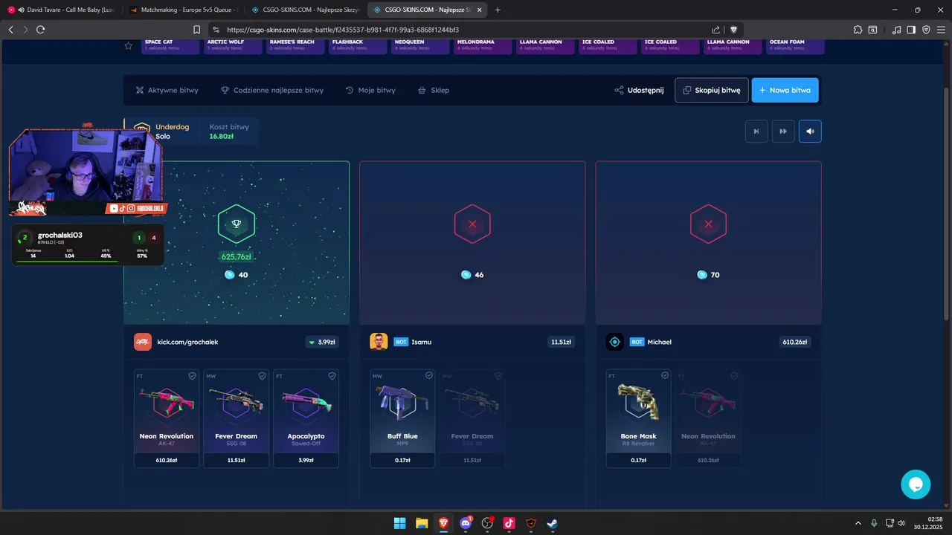This screenshot has width=952, height=535.
Task: Toggle the battle sound button
Action: pyautogui.click(x=810, y=132)
